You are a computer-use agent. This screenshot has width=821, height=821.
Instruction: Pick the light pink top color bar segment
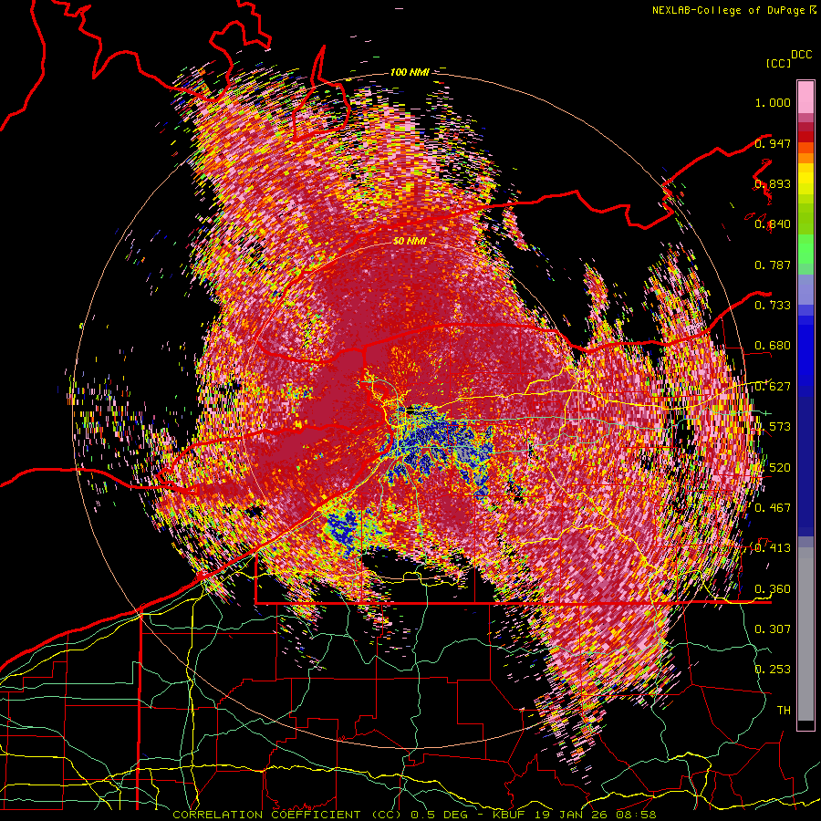pos(805,97)
